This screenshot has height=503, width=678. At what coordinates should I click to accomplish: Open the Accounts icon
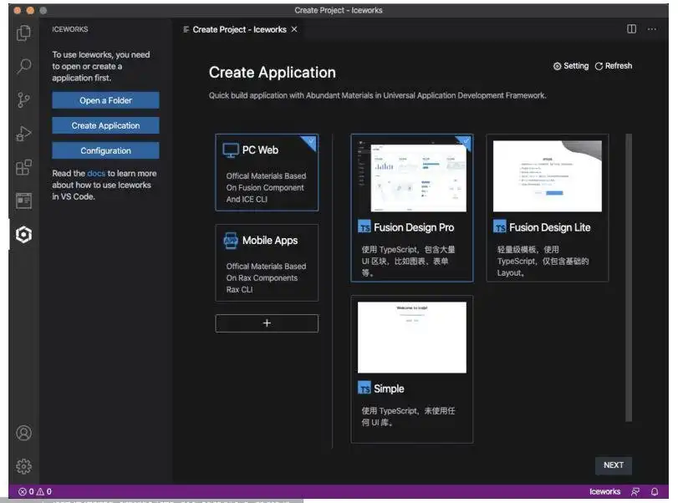[23, 433]
